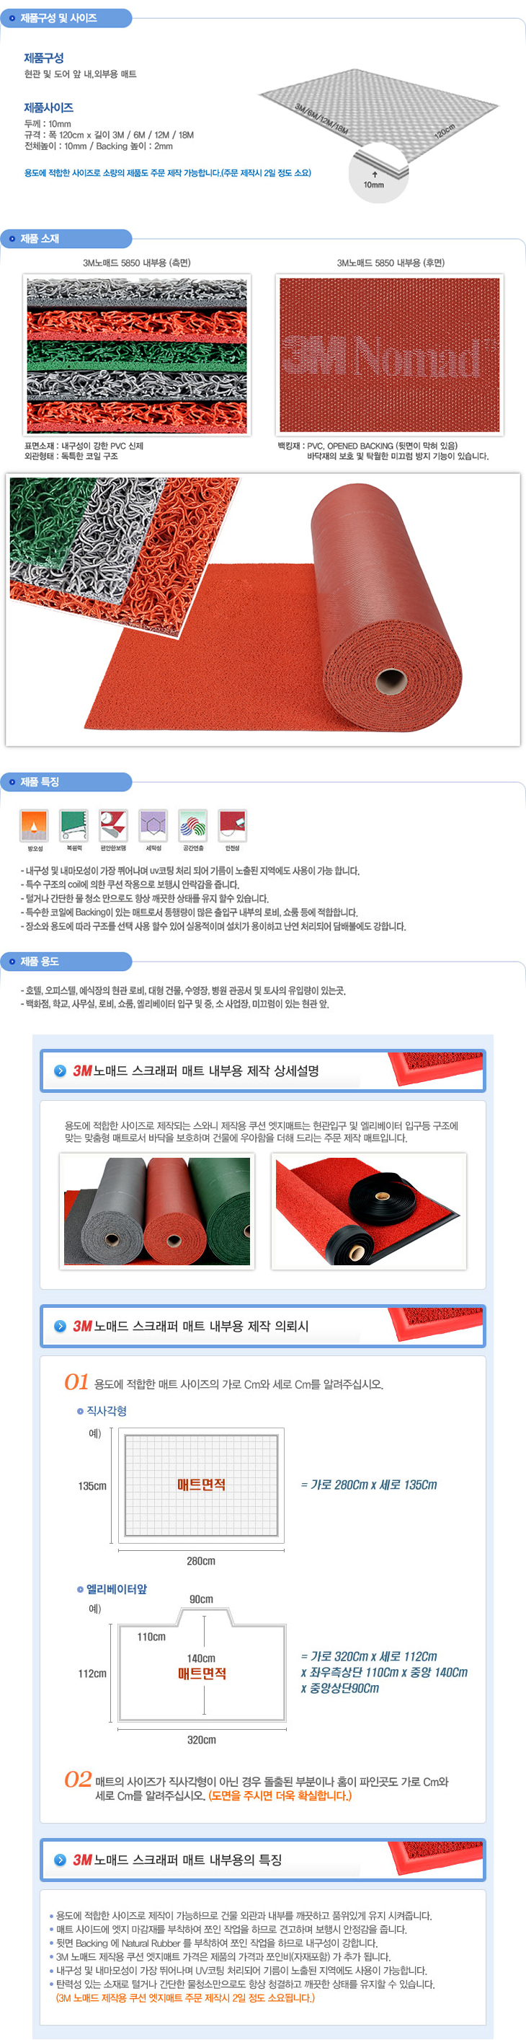Screen dimensions: 526x2040
Task: Click the 안전성 red feature icon
Action: pyautogui.click(x=232, y=825)
